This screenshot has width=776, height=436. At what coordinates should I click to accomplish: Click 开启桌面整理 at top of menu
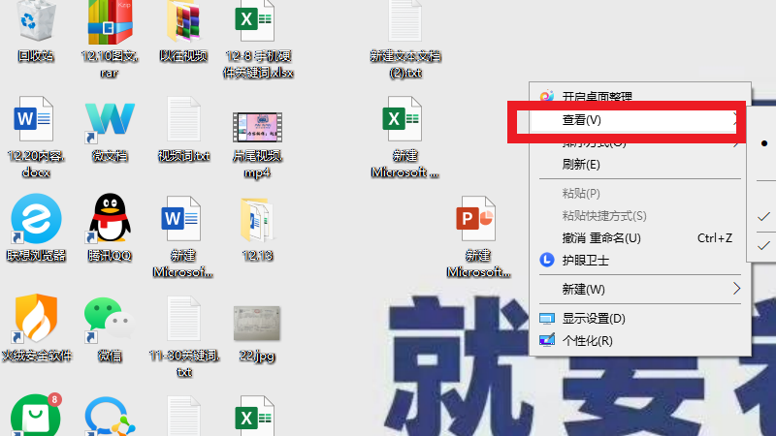[x=597, y=97]
